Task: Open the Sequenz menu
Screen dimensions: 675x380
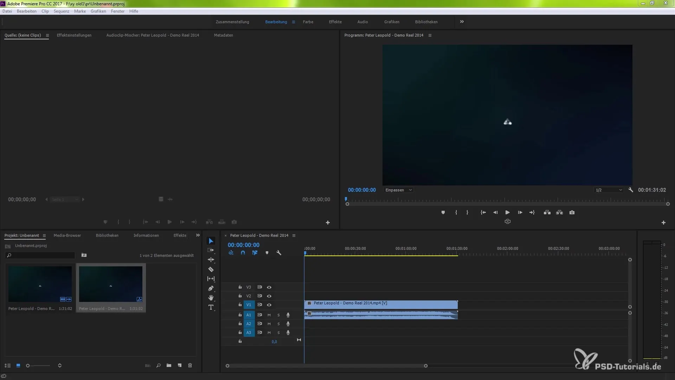Action: [x=62, y=11]
